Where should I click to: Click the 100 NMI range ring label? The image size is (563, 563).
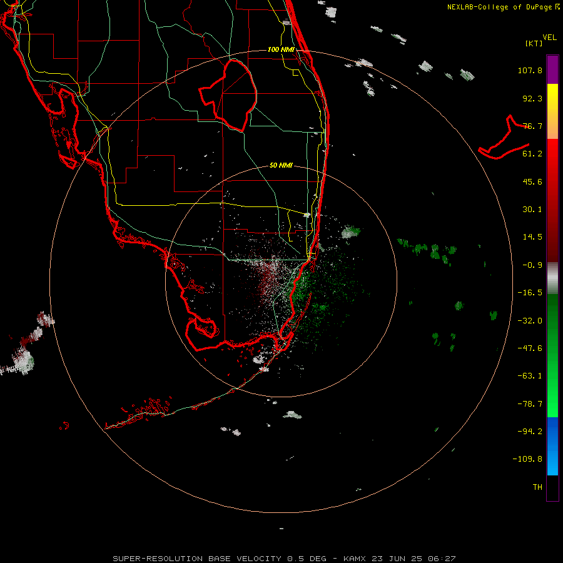(281, 49)
